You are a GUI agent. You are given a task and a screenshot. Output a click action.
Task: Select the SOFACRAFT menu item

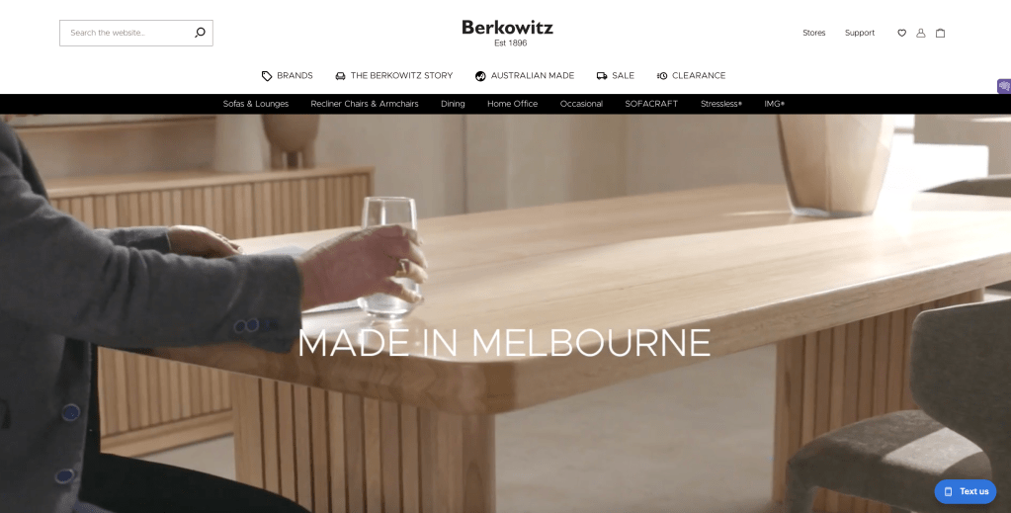(x=651, y=104)
